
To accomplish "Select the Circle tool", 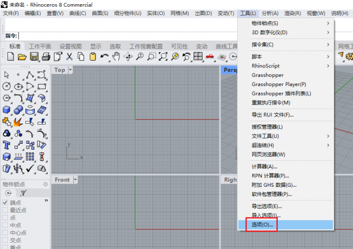I will (x=7, y=86).
